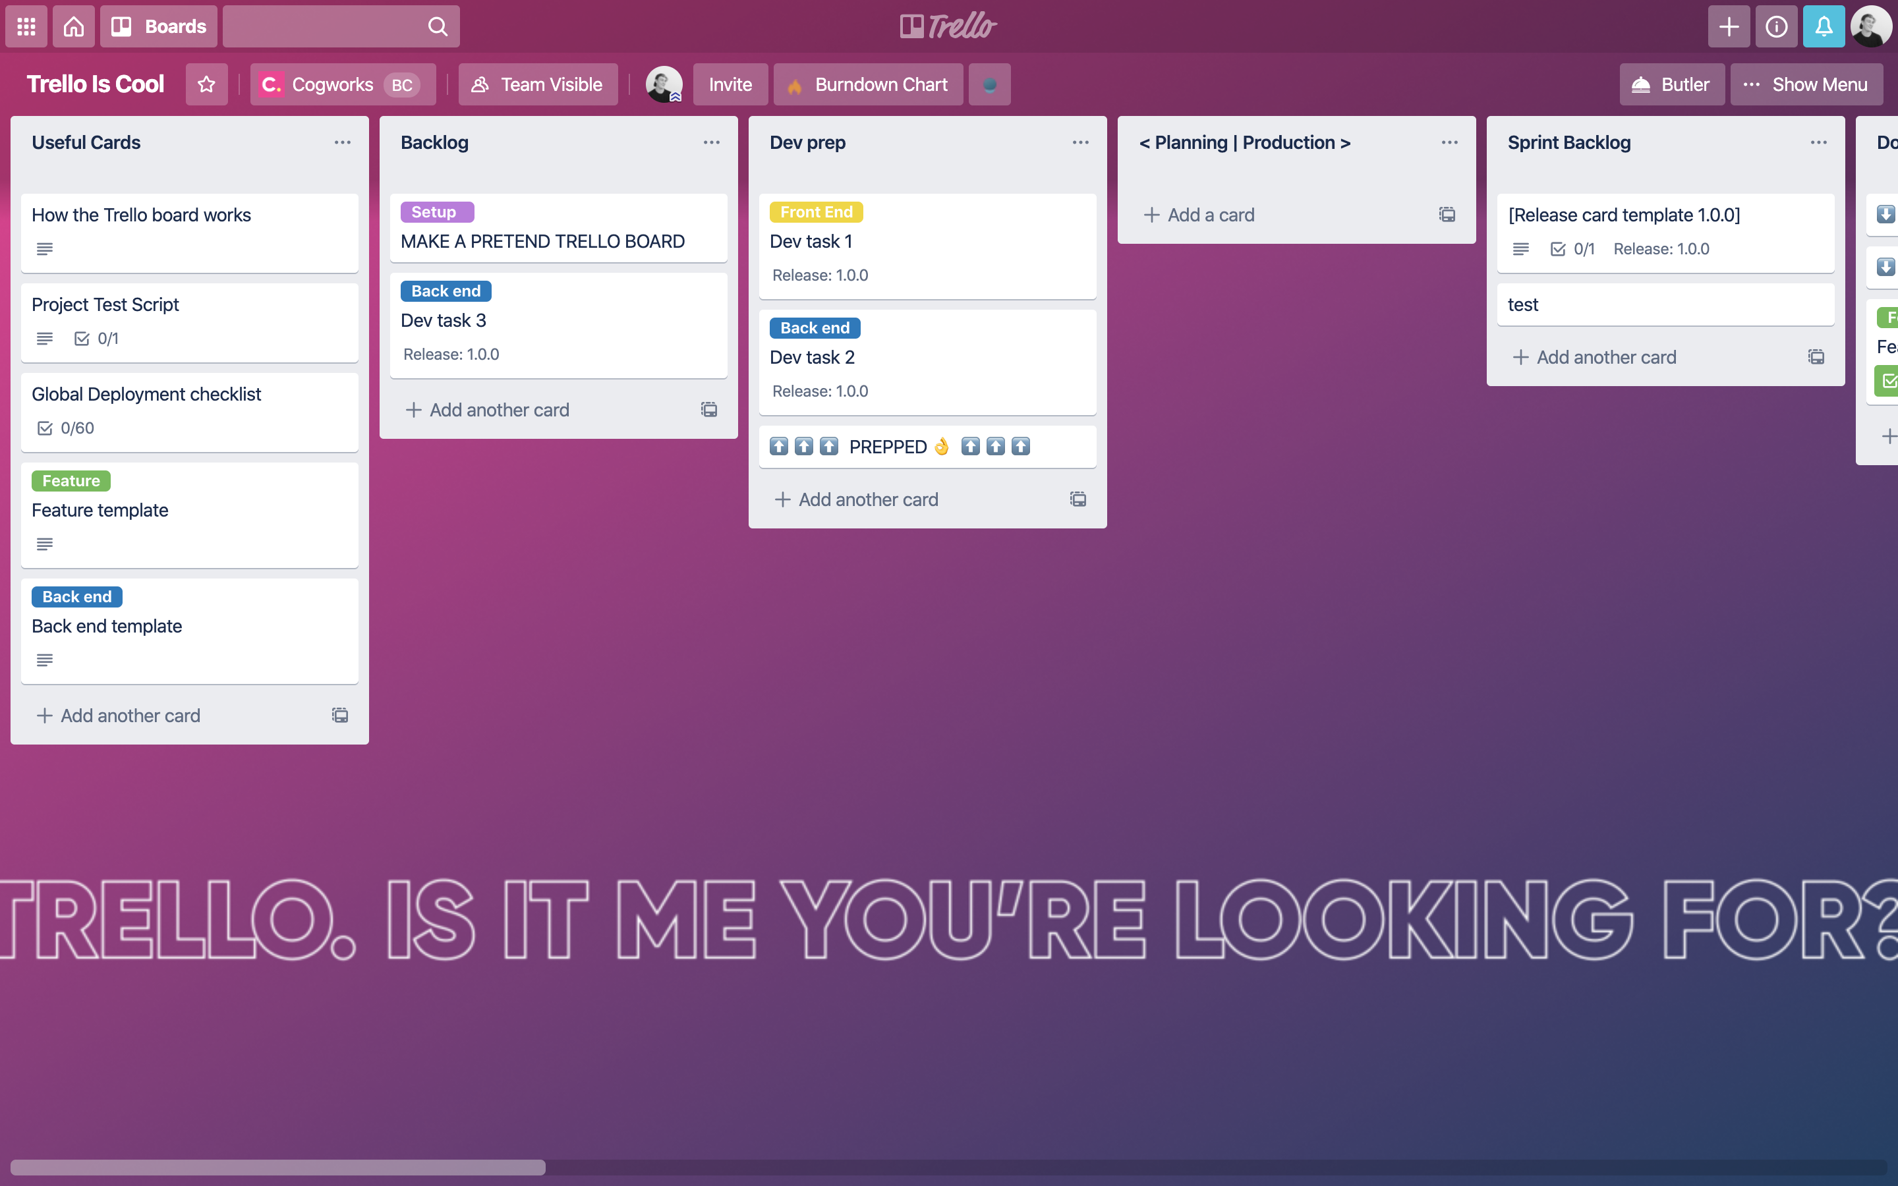This screenshot has height=1186, width=1898.
Task: Click the Invite button
Action: click(x=730, y=84)
